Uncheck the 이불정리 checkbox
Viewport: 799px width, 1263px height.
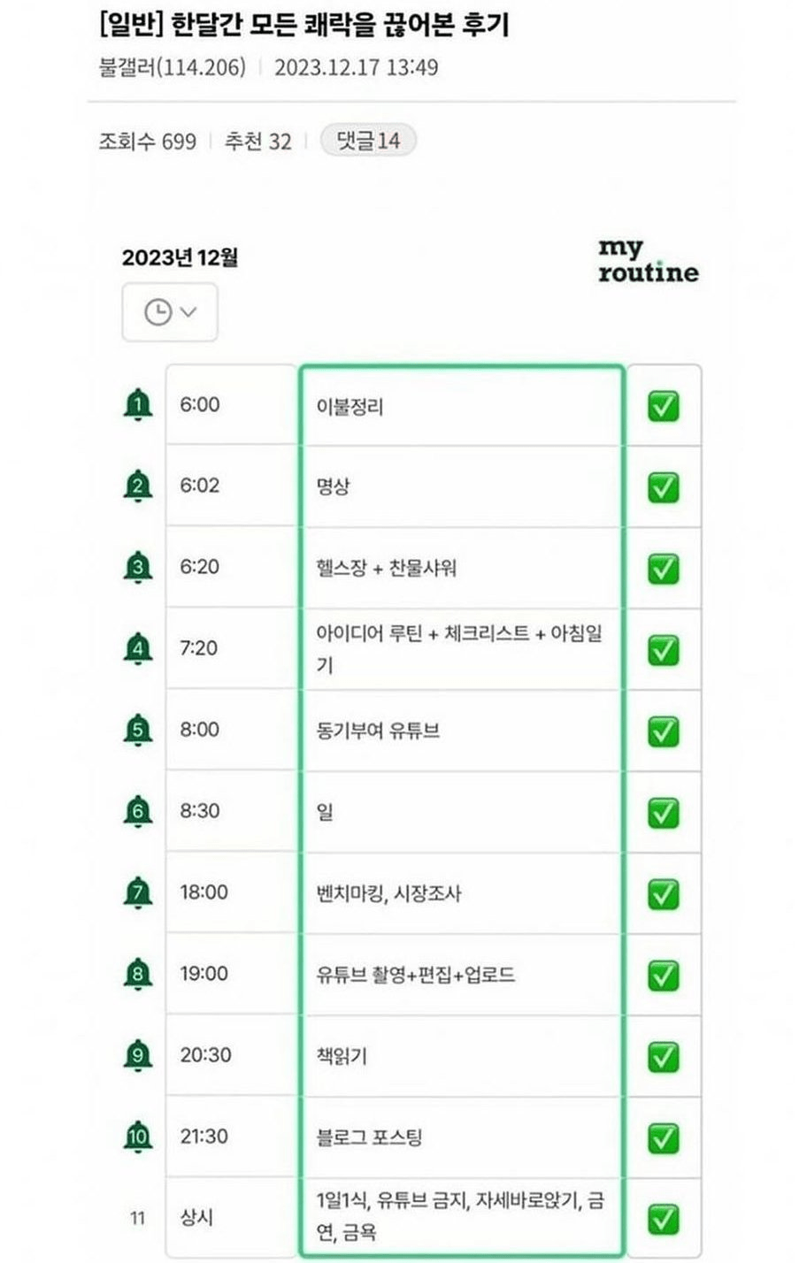[x=663, y=406]
